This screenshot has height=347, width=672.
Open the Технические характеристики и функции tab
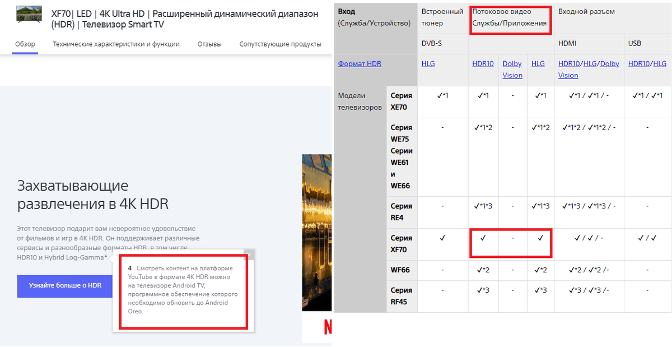coord(116,44)
